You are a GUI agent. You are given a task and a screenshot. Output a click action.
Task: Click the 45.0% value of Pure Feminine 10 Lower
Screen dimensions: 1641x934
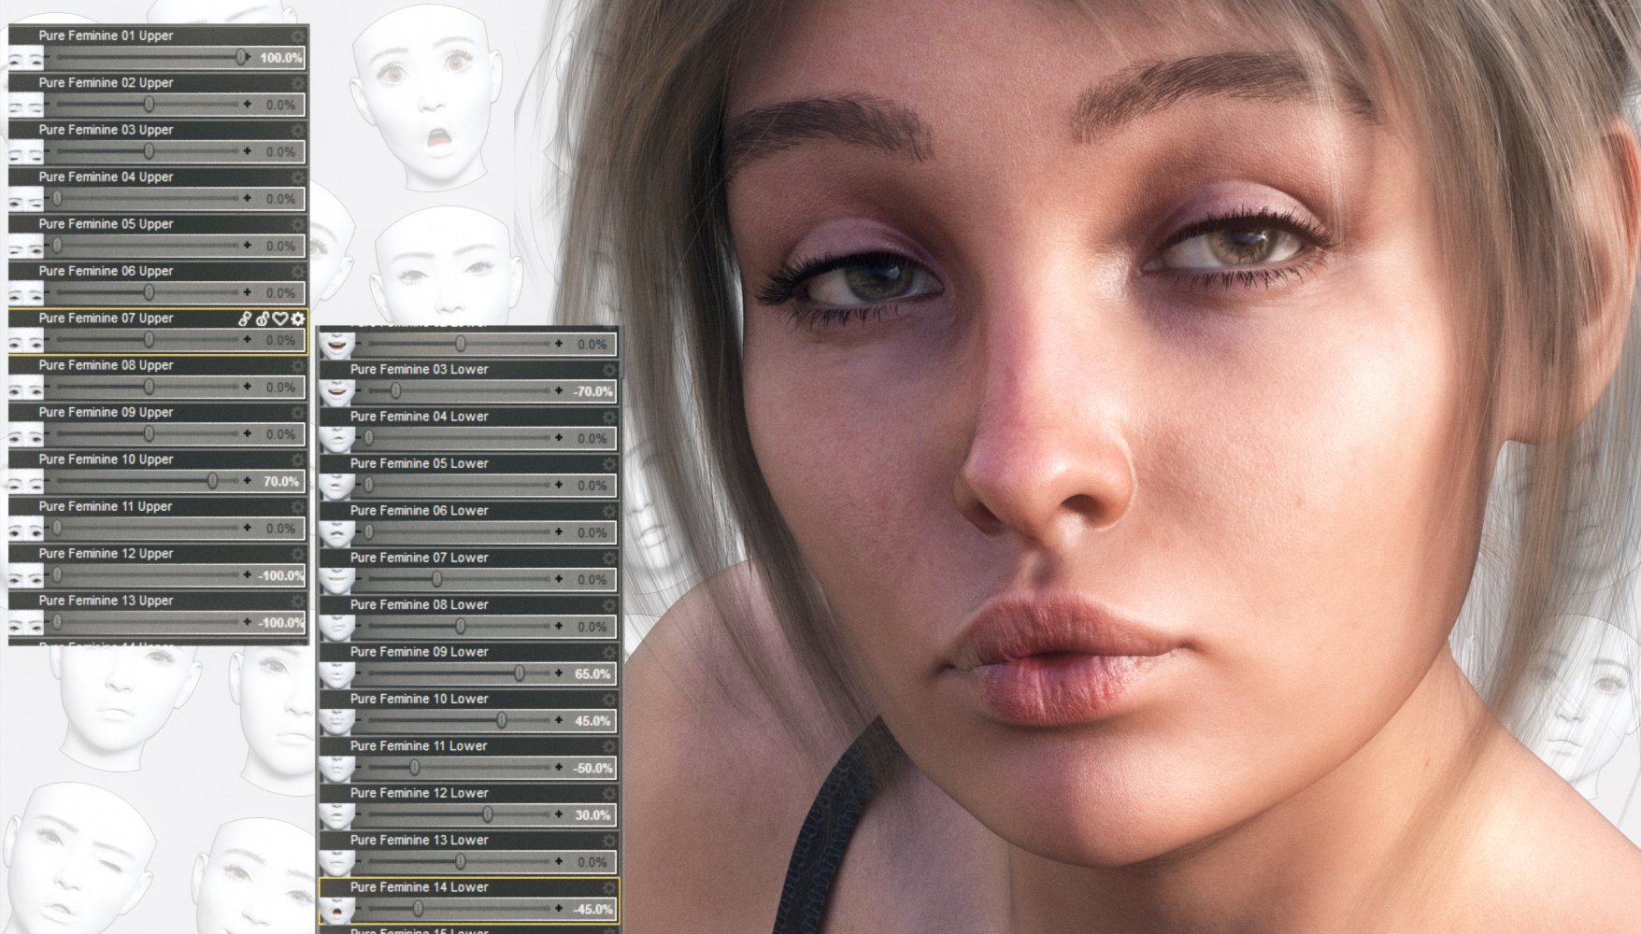(592, 721)
